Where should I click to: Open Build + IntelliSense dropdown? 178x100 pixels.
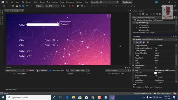pos(80,71)
